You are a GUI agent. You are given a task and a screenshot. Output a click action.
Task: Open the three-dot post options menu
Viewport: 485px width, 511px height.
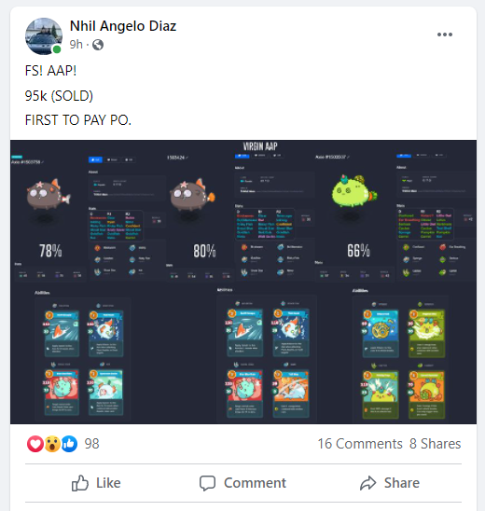[x=445, y=35]
